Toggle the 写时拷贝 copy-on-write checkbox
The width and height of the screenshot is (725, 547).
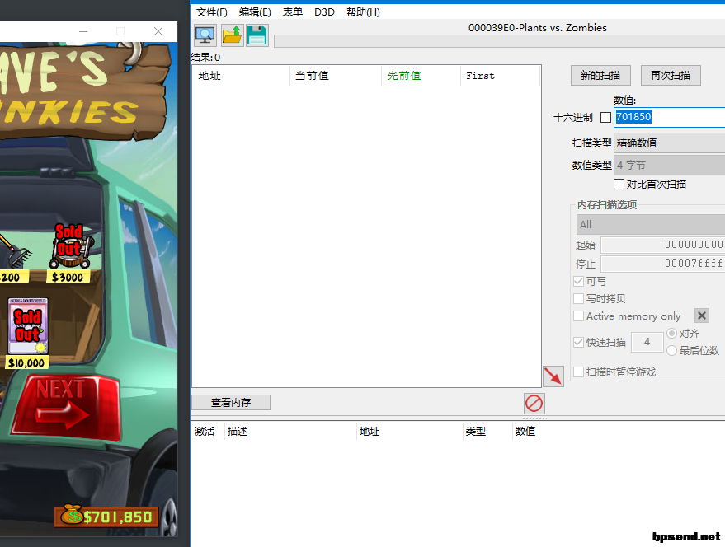pyautogui.click(x=578, y=298)
